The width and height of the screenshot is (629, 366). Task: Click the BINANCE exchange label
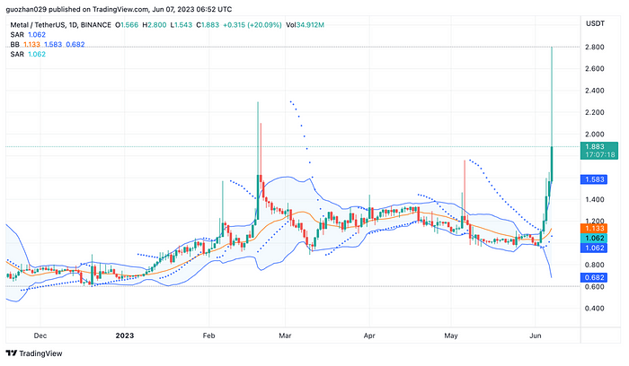coord(96,25)
